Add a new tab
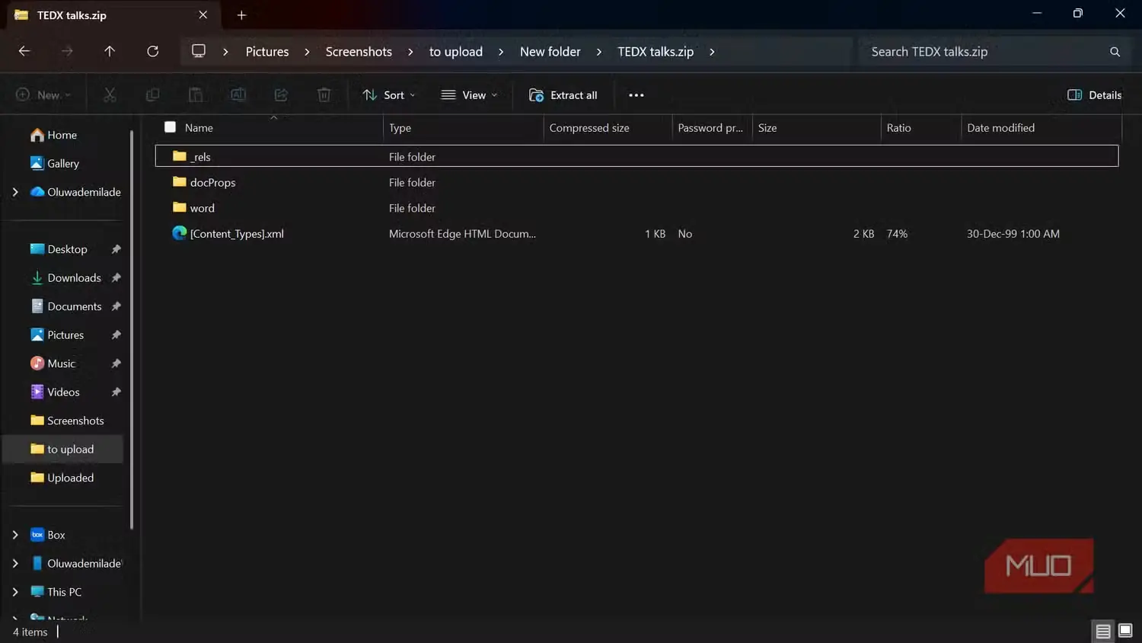 (241, 15)
